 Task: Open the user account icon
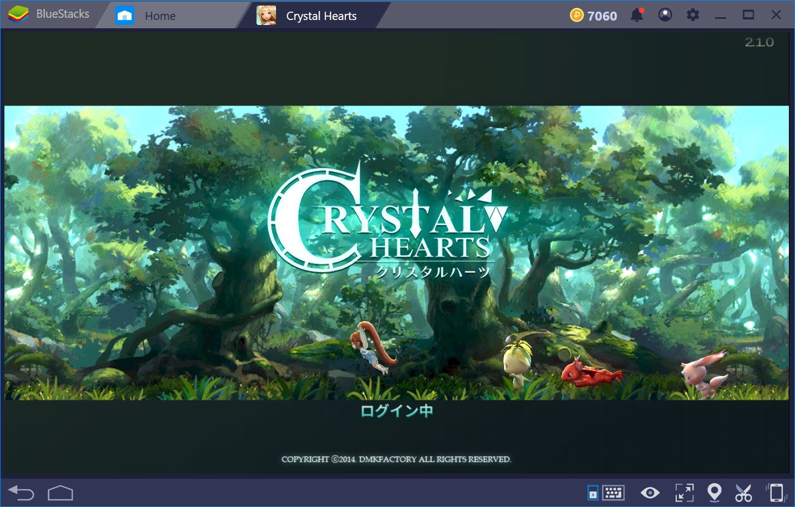(665, 15)
